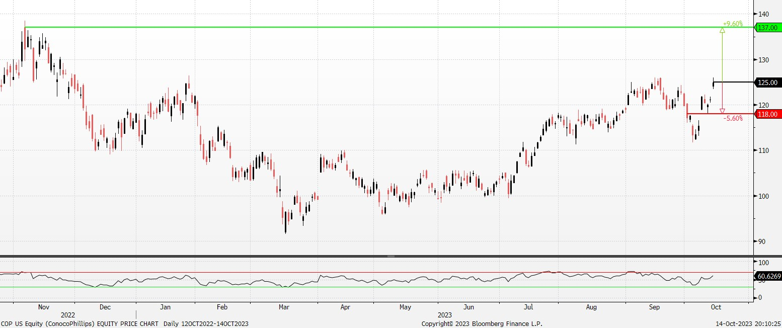Click the latest October candlestick
The image size is (782, 328).
pos(713,83)
